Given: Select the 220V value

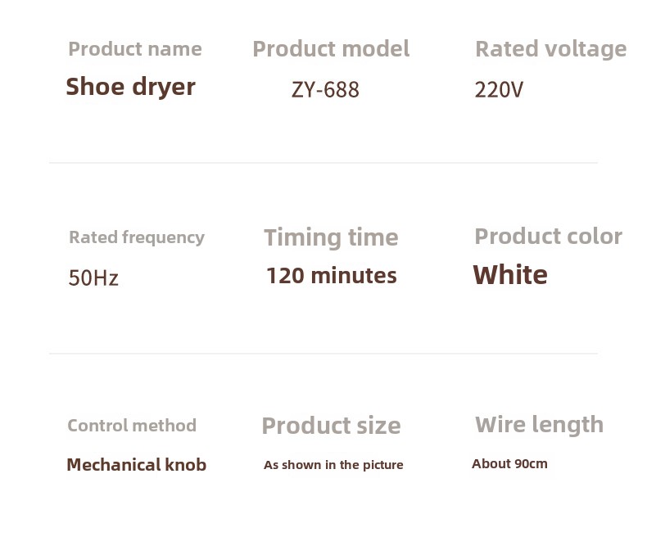Looking at the screenshot, I should pyautogui.click(x=499, y=90).
